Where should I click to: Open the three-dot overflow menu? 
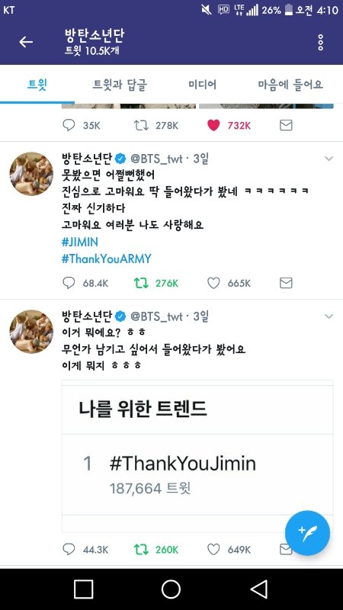[320, 42]
